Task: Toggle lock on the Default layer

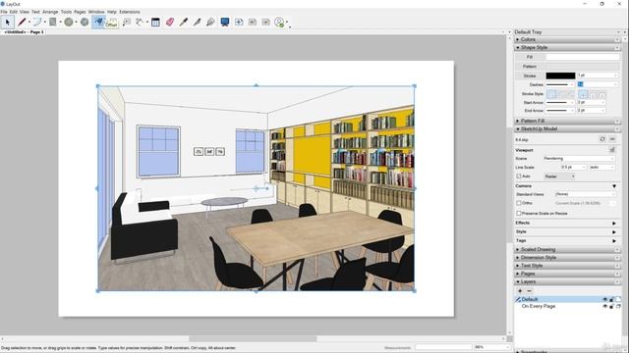Action: click(611, 299)
